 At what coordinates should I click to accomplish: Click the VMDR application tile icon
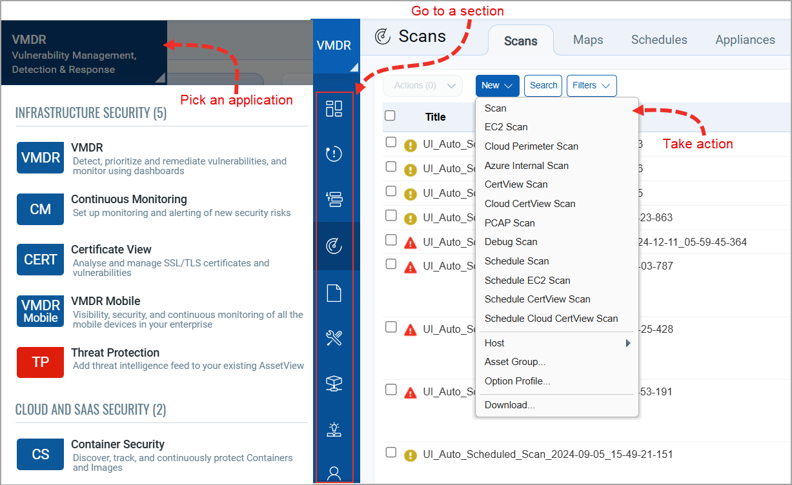pos(41,158)
